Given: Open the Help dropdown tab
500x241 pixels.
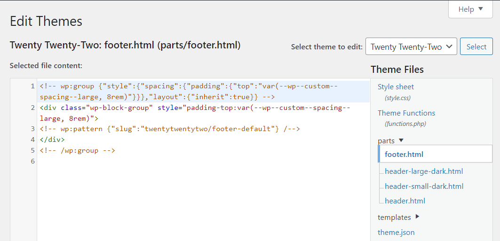Looking at the screenshot, I should 470,9.
